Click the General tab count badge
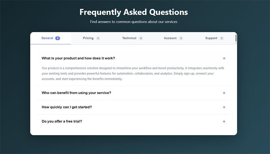The height and width of the screenshot is (154, 270). (x=58, y=38)
